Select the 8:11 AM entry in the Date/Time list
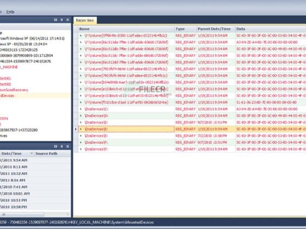Screen dimensions: 306x229 (14, 167)
